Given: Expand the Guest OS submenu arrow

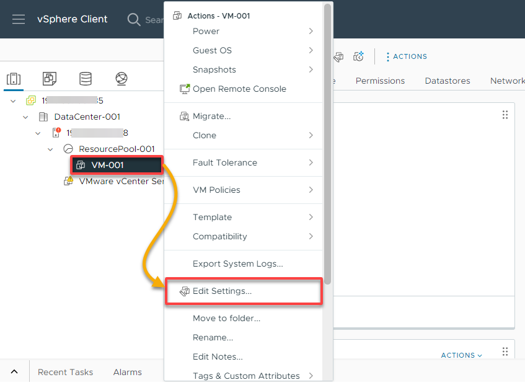Looking at the screenshot, I should click(311, 50).
